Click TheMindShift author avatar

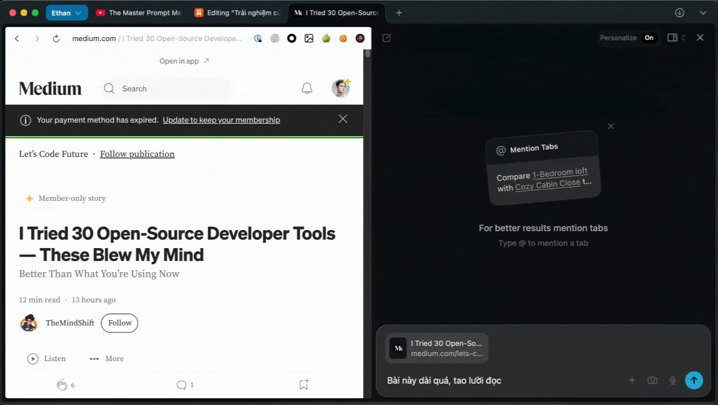click(x=29, y=323)
